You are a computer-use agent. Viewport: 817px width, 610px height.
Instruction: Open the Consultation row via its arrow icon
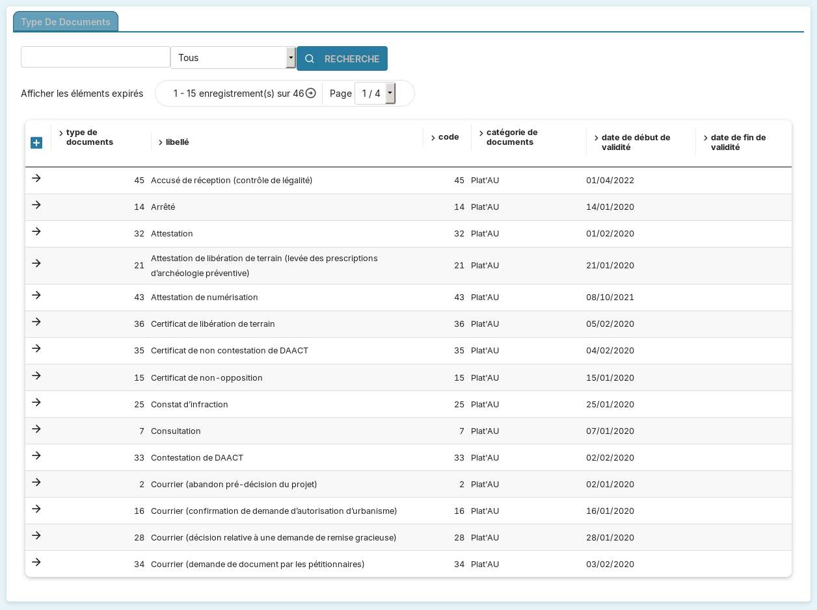coord(36,429)
